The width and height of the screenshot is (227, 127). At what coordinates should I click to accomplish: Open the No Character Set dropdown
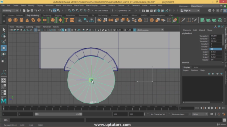158,114
